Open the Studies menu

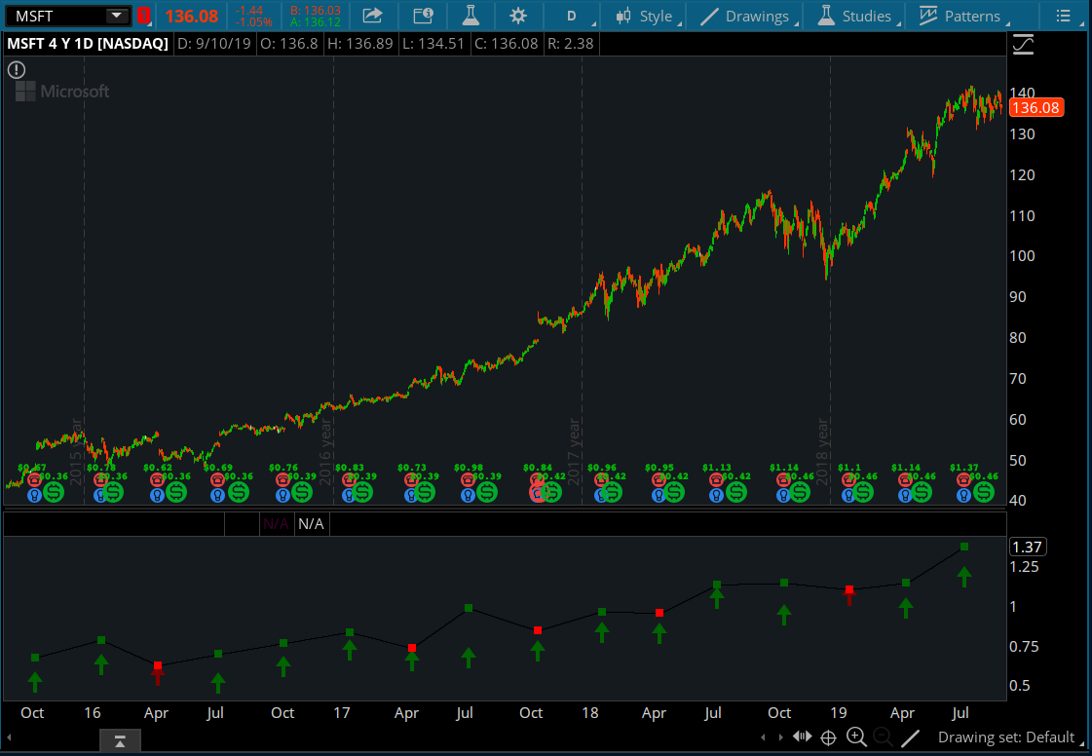(855, 16)
